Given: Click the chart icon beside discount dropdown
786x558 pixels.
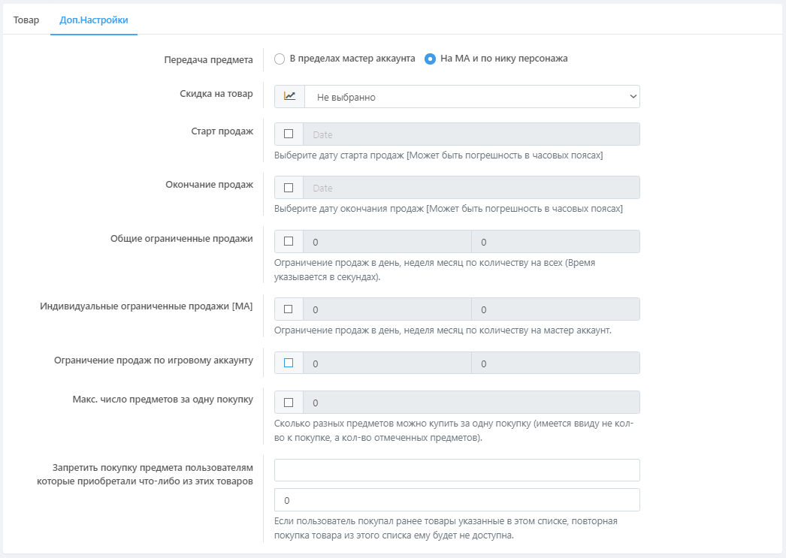Looking at the screenshot, I should click(x=289, y=97).
